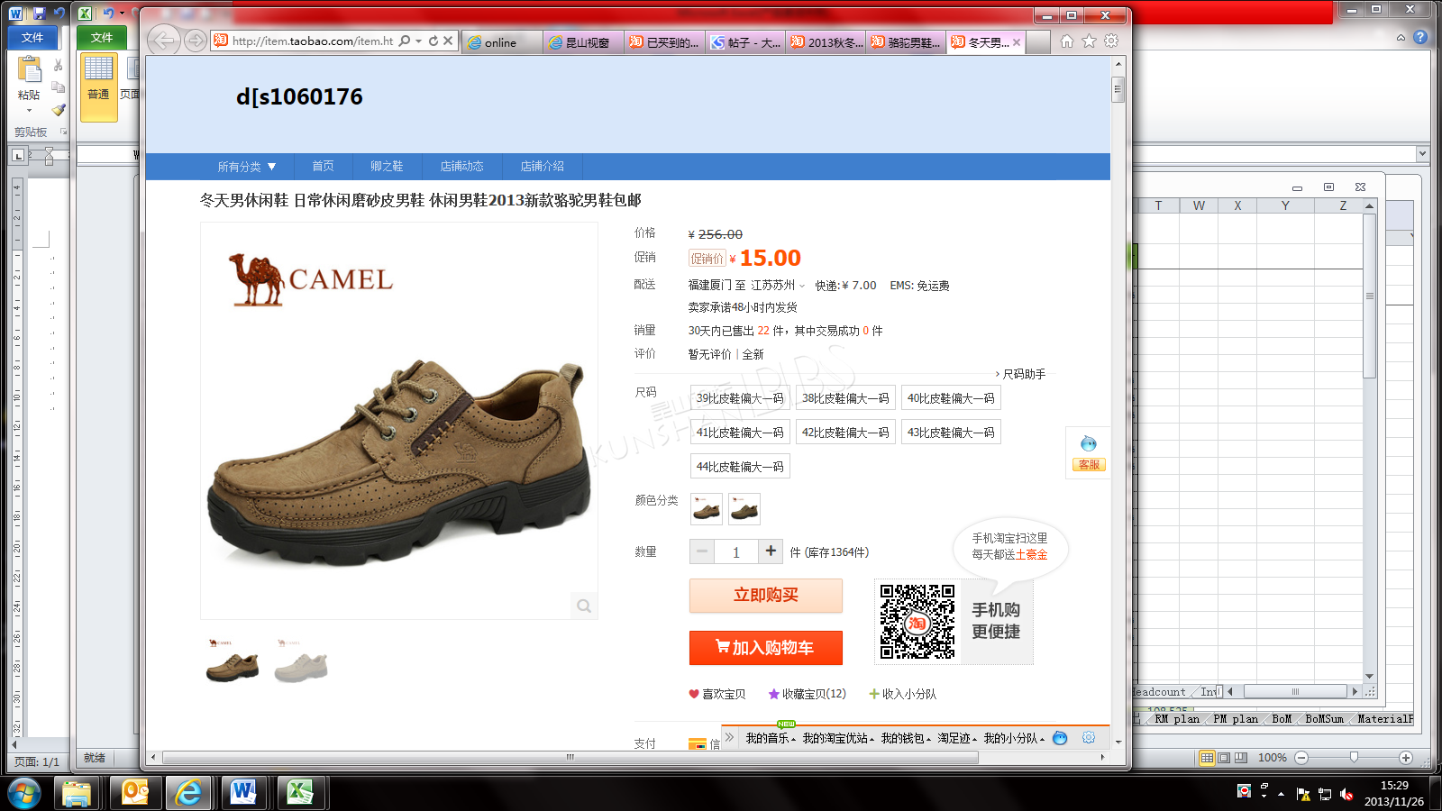Open 店铺介绍 in the store navigation
The height and width of the screenshot is (811, 1442).
542,166
